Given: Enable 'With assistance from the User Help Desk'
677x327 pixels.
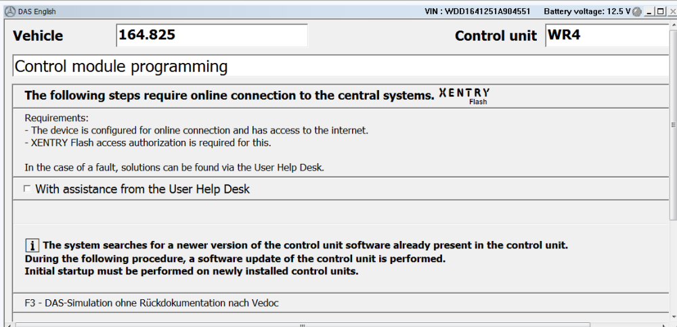Looking at the screenshot, I should [27, 189].
